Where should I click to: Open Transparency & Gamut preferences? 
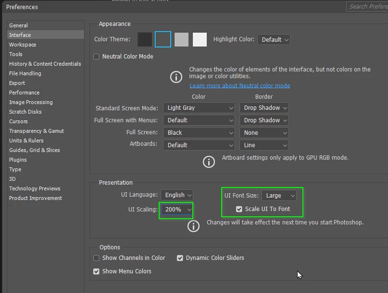click(46, 131)
